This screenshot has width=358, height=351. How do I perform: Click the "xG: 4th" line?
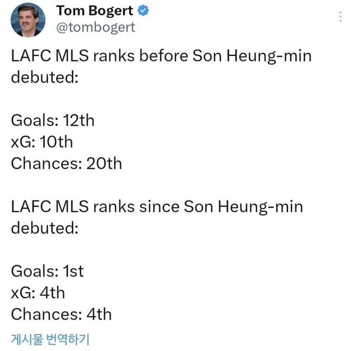click(38, 292)
